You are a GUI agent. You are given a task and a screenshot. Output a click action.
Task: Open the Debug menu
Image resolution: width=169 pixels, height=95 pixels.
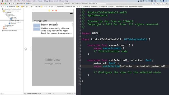click(46, 1)
